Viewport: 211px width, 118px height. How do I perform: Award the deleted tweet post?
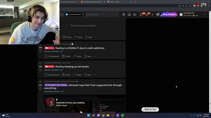67,37
